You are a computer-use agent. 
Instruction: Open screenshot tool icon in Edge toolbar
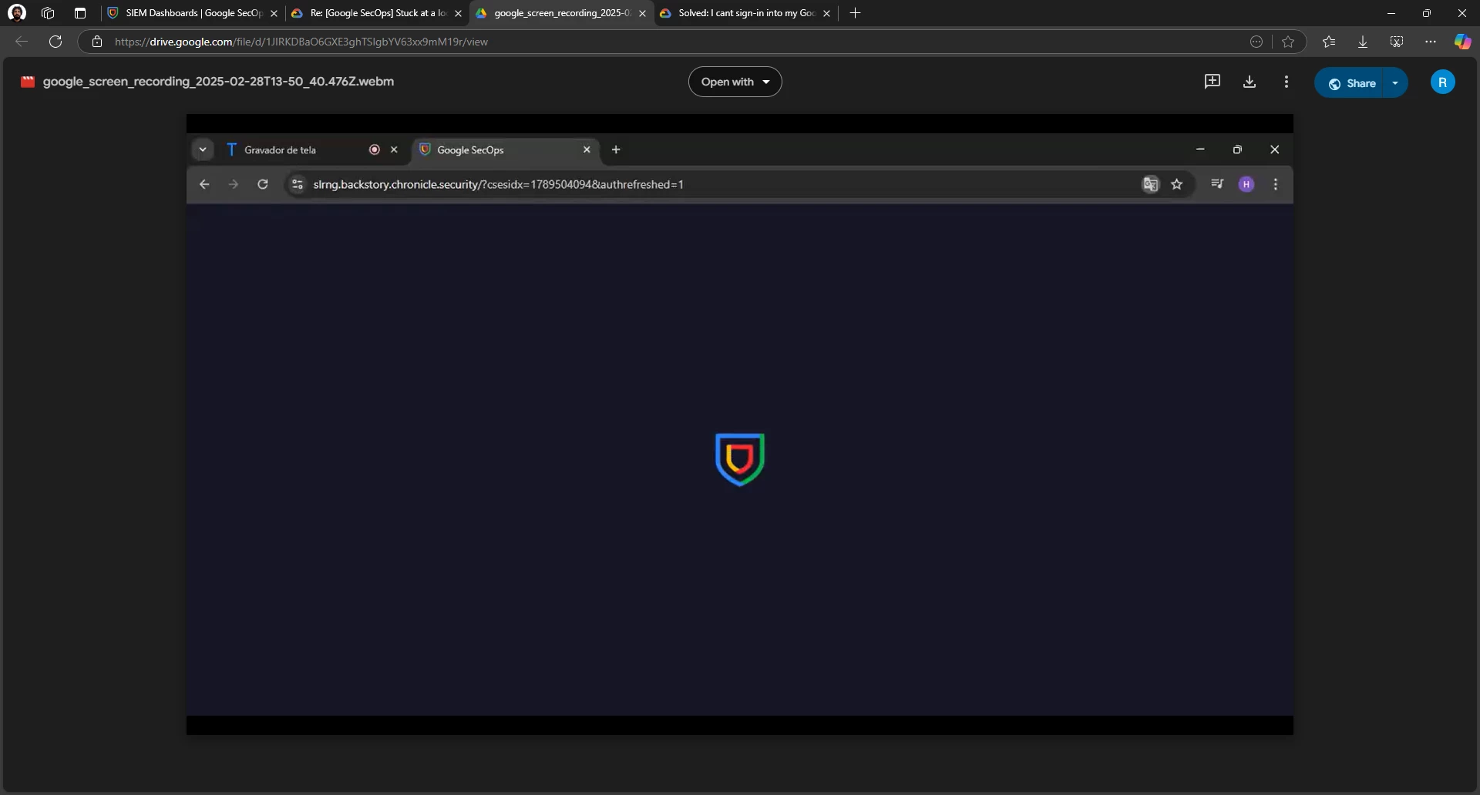1397,42
